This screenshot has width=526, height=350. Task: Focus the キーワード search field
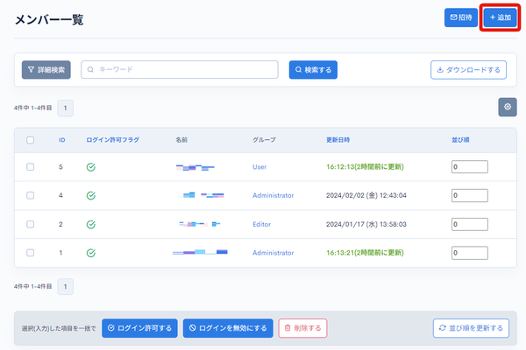[180, 70]
